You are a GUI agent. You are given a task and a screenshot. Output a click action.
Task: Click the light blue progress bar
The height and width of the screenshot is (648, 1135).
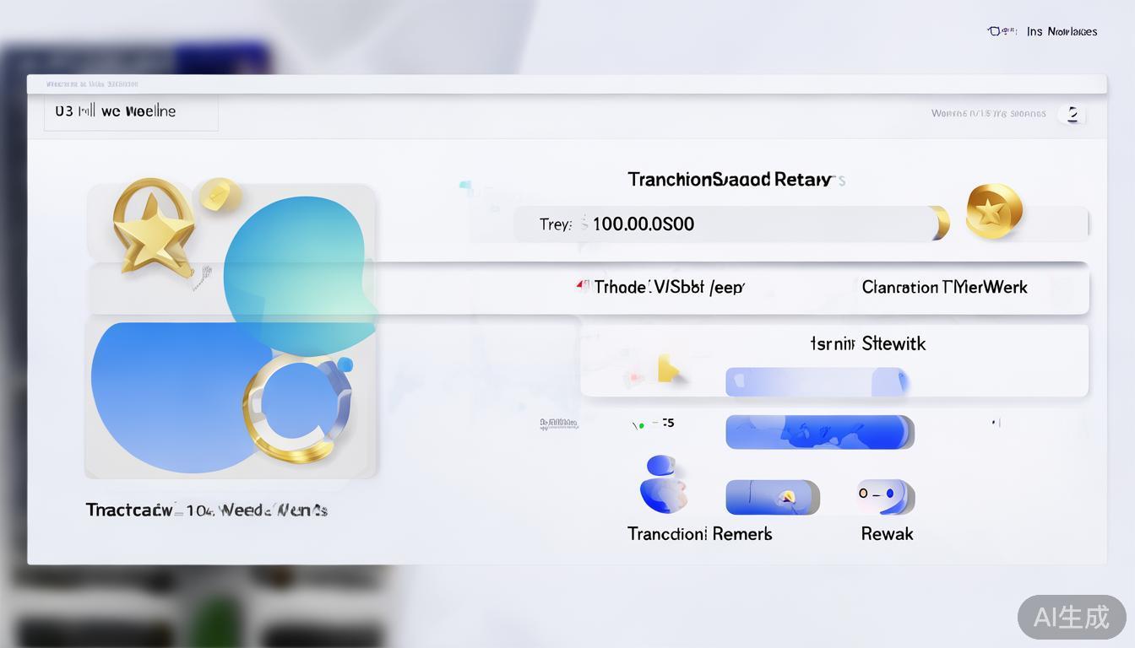[815, 381]
